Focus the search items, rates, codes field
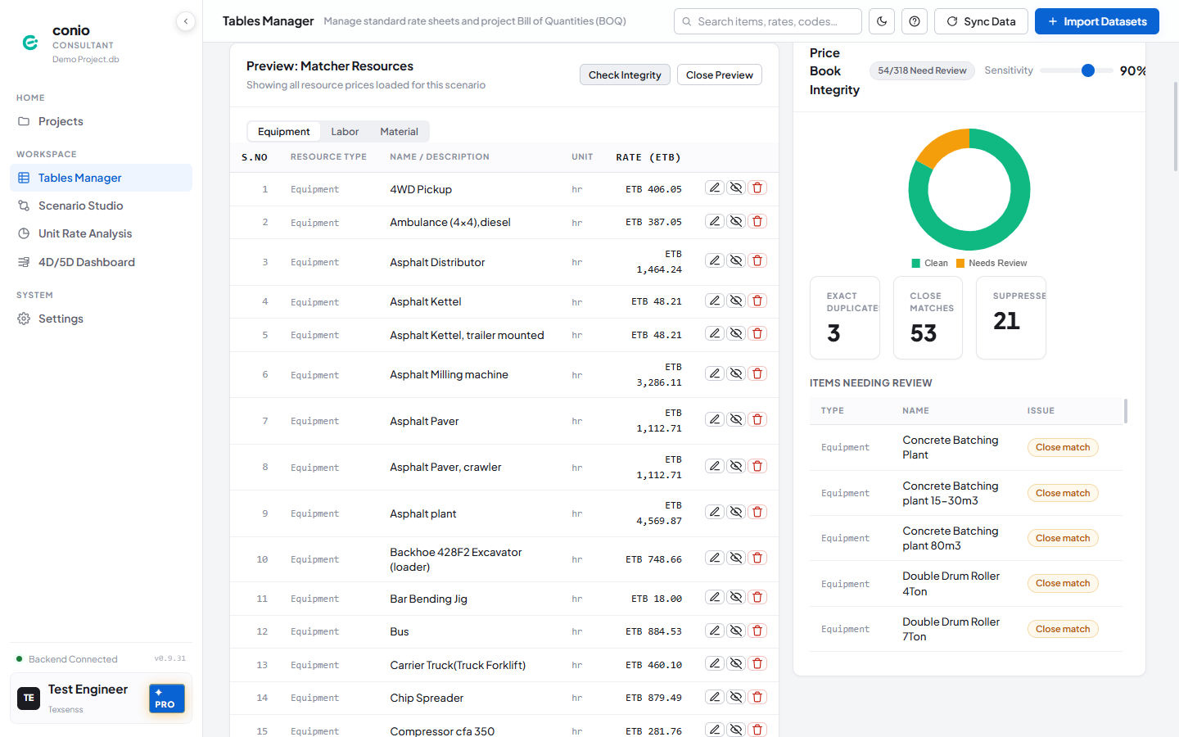The height and width of the screenshot is (737, 1179). tap(768, 21)
